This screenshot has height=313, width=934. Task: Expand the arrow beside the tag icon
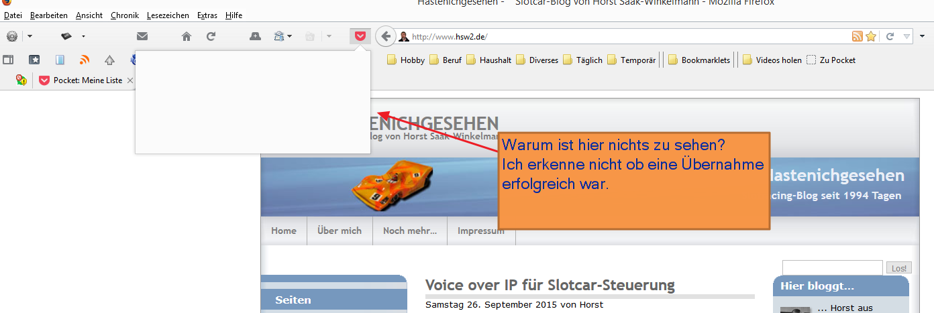click(x=84, y=36)
